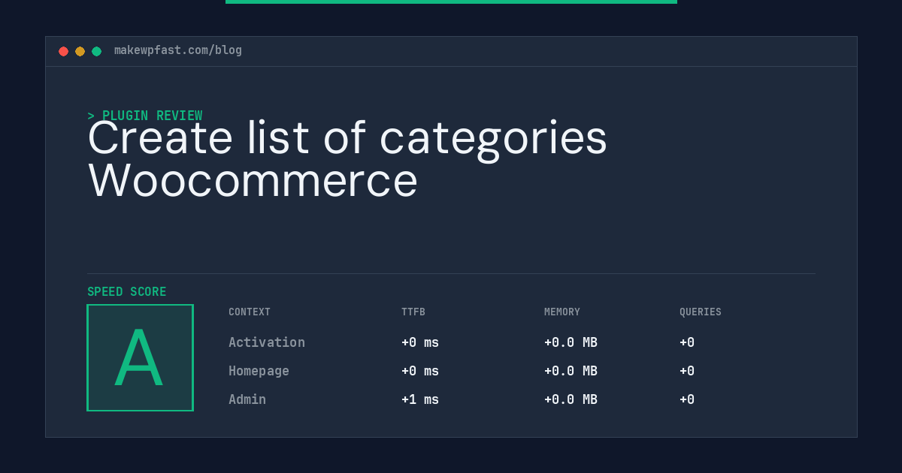
Task: Select the Admin row label
Action: point(247,399)
